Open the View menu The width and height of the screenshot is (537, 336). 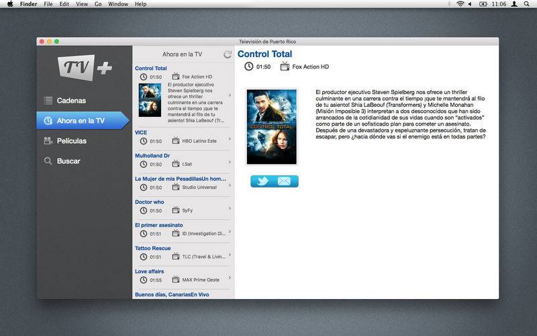pyautogui.click(x=82, y=4)
